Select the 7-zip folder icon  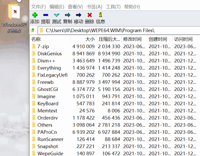click(34, 46)
